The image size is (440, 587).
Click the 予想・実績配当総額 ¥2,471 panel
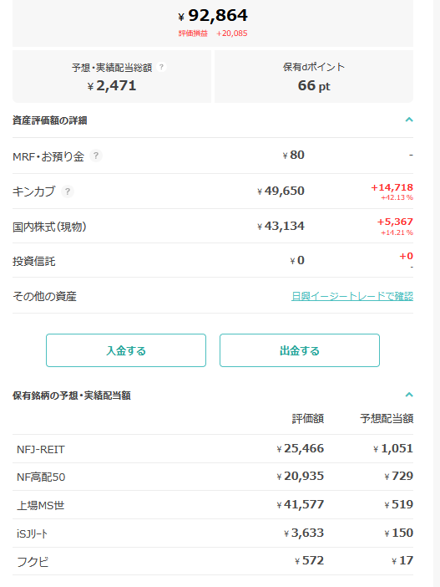click(112, 77)
